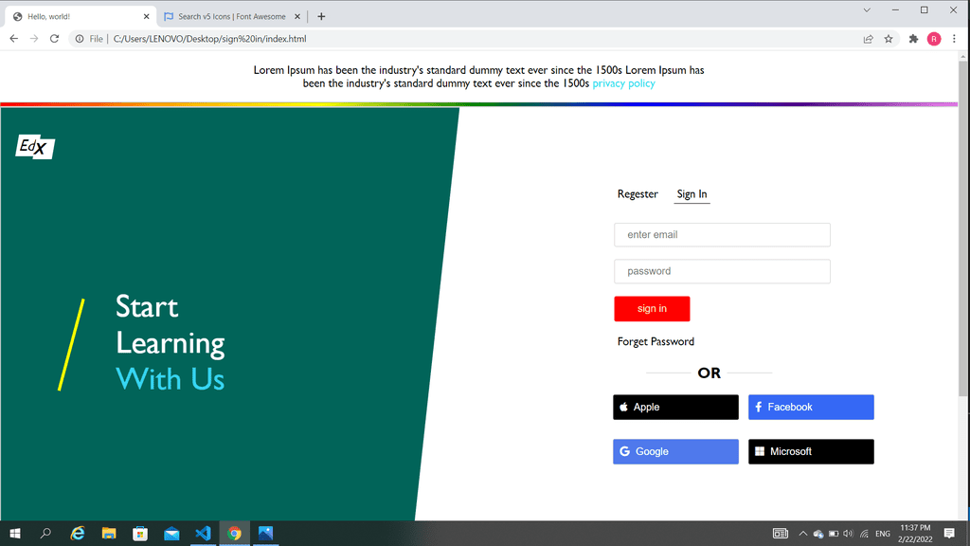Open network Wi-Fi settings
This screenshot has height=546, width=970.
pos(864,534)
